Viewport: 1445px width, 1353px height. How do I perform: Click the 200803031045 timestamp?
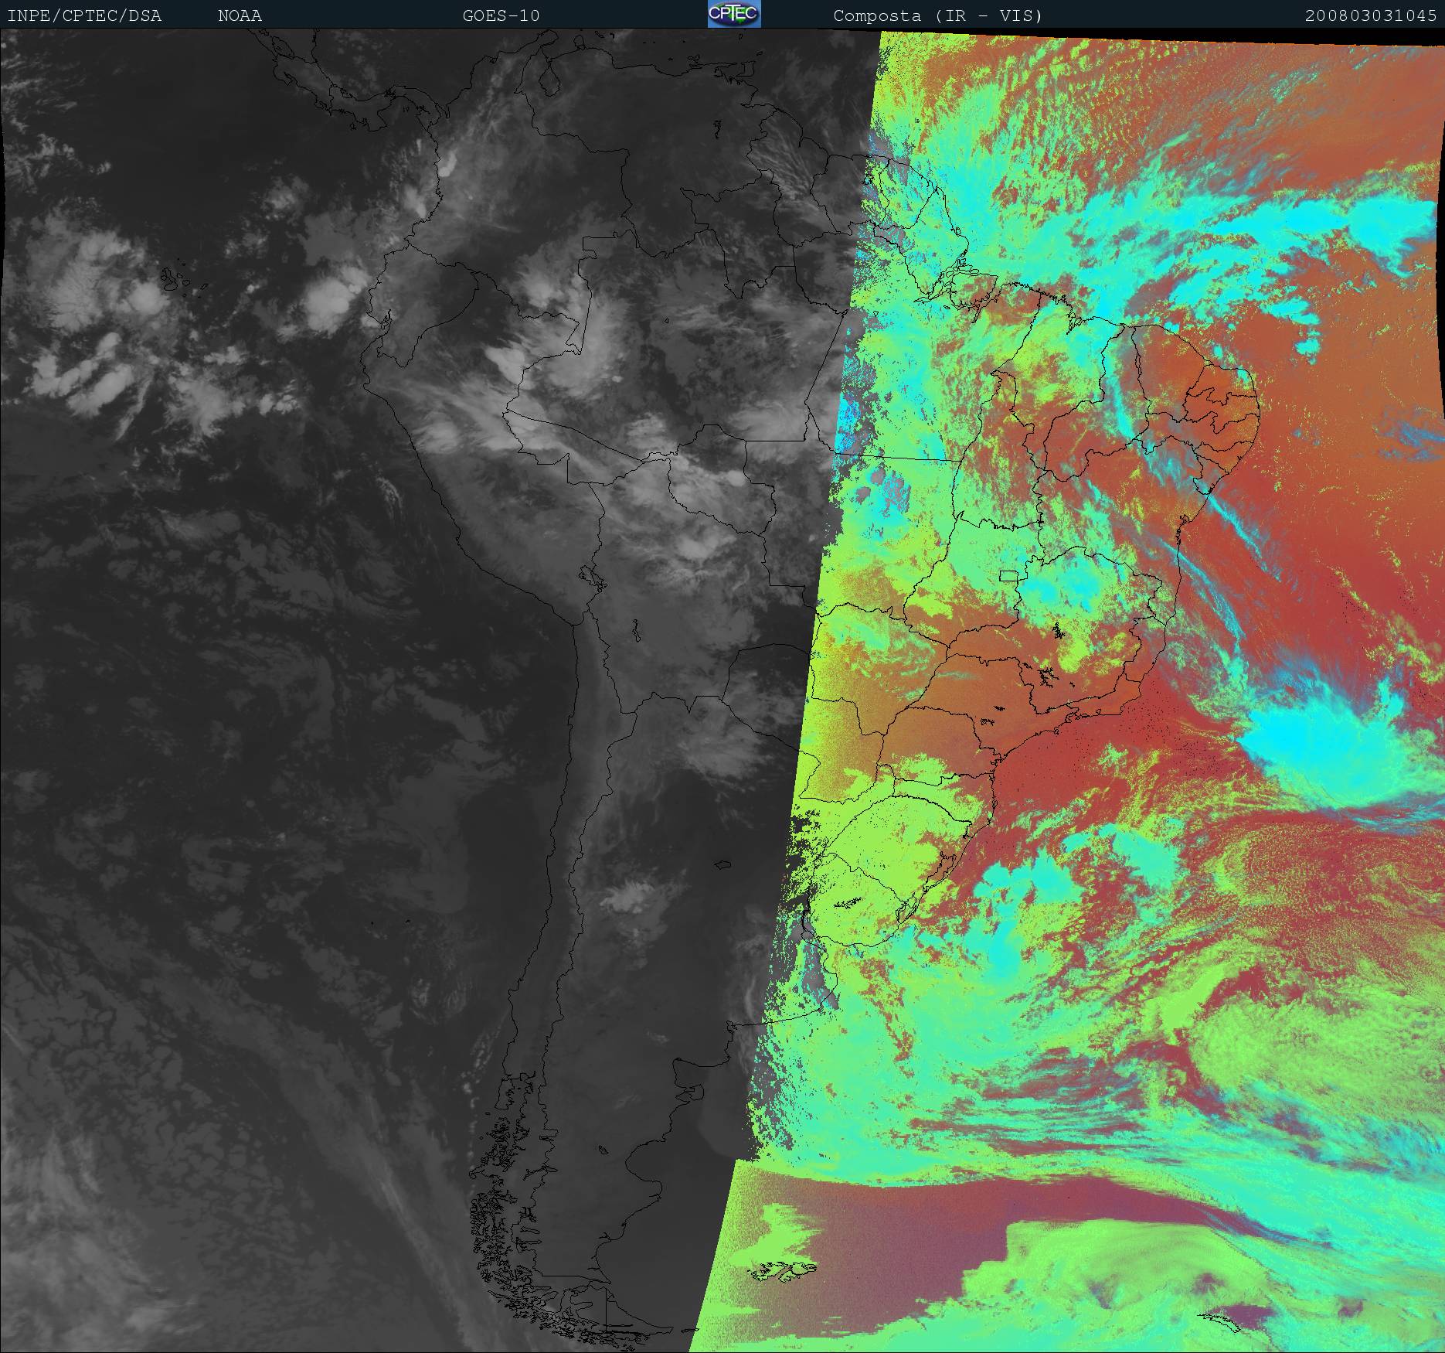click(1370, 15)
